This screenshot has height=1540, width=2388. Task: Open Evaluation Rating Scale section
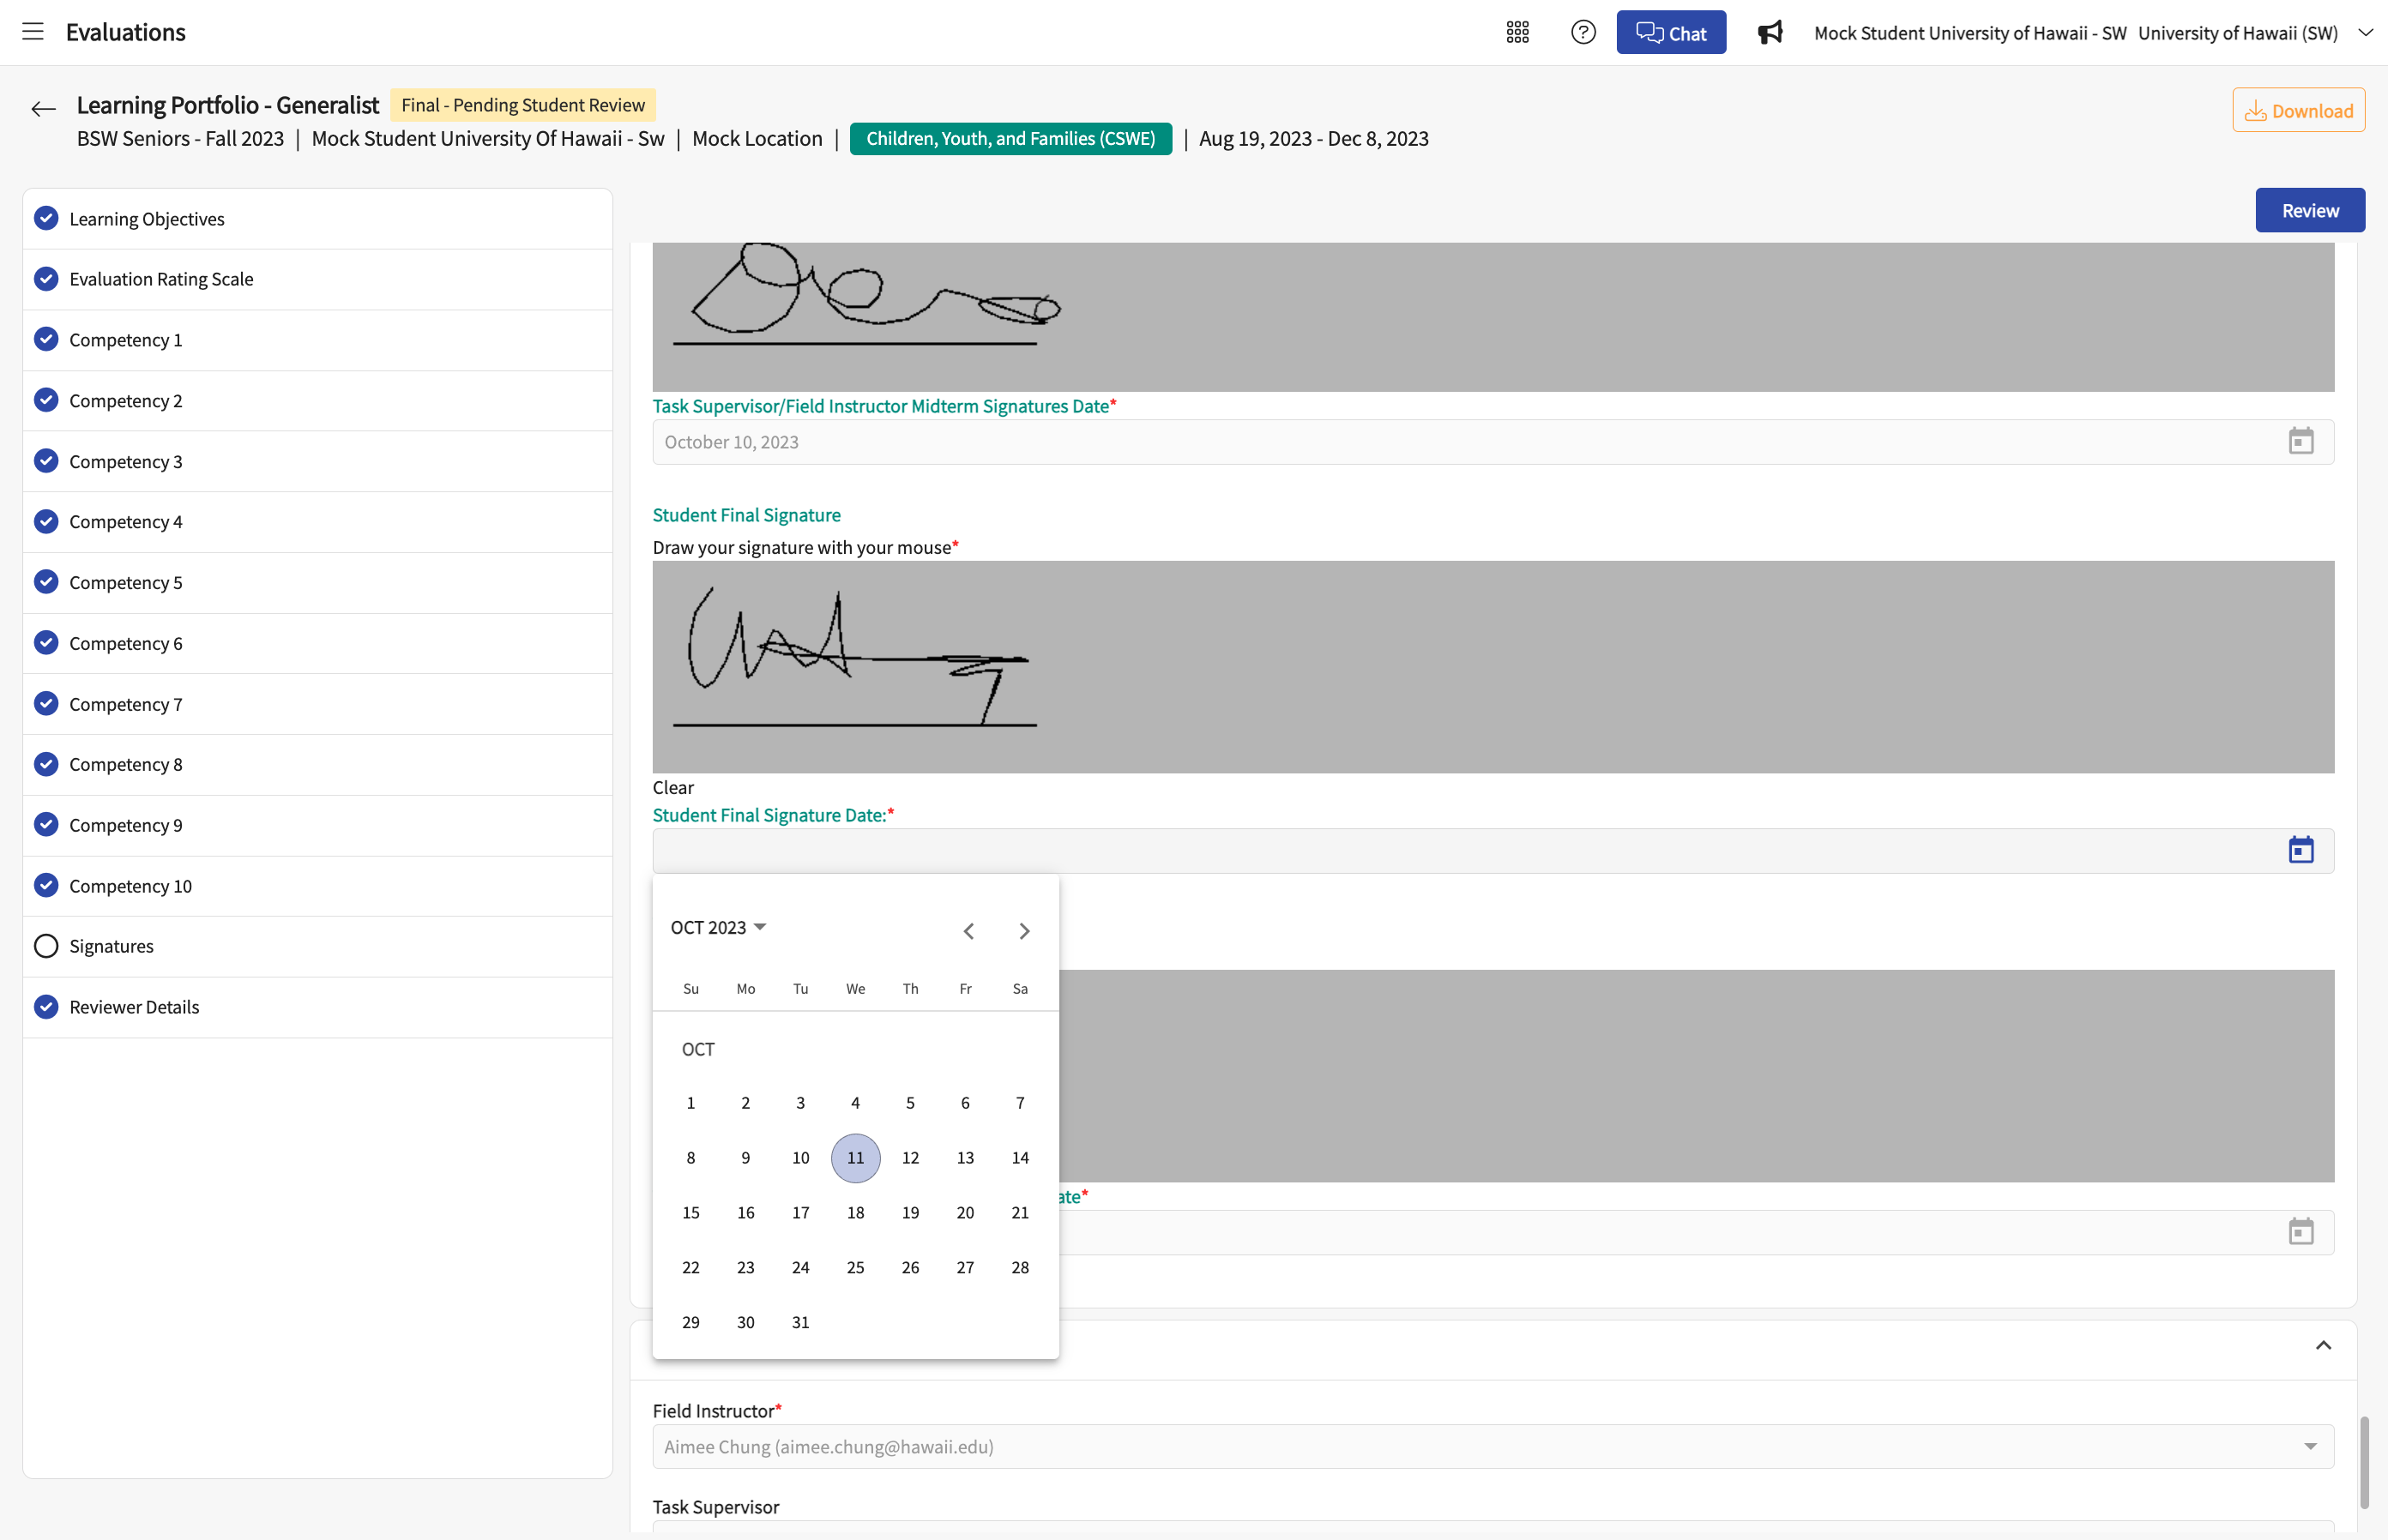click(317, 279)
